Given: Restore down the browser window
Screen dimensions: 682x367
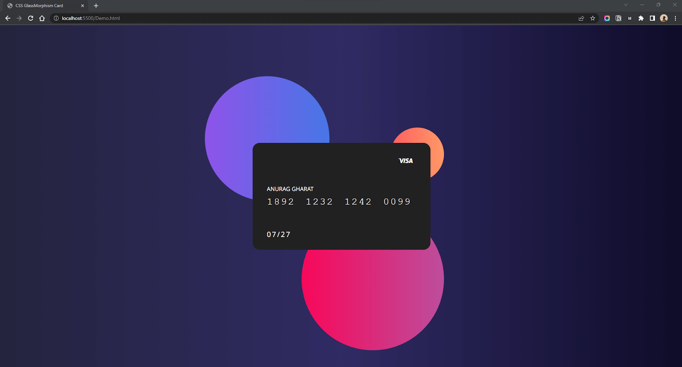Looking at the screenshot, I should tap(658, 5).
